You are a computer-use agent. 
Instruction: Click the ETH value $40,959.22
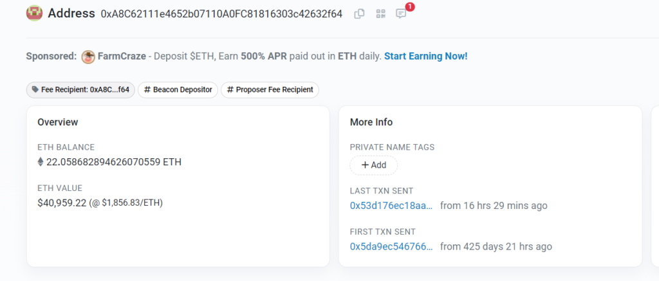click(x=62, y=203)
